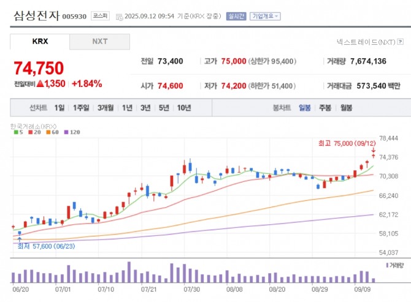This screenshot has width=411, height=302.
Task: Click the 실시간 real-time badge
Action: pyautogui.click(x=235, y=16)
